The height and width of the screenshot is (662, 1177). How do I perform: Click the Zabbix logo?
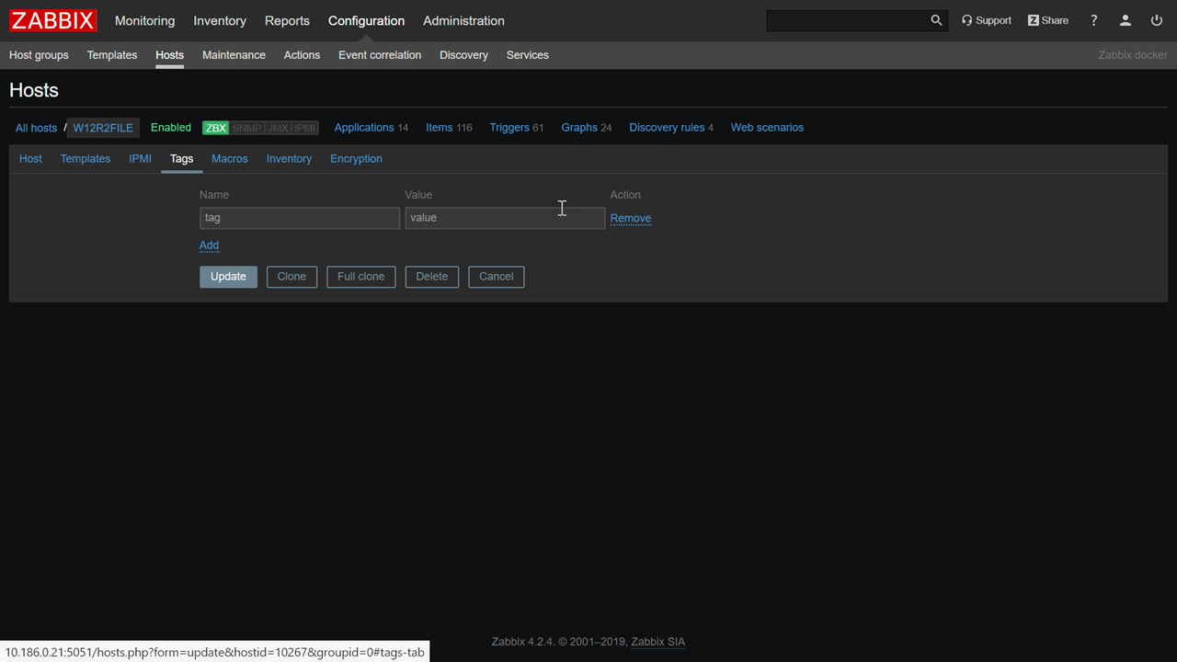[x=52, y=20]
